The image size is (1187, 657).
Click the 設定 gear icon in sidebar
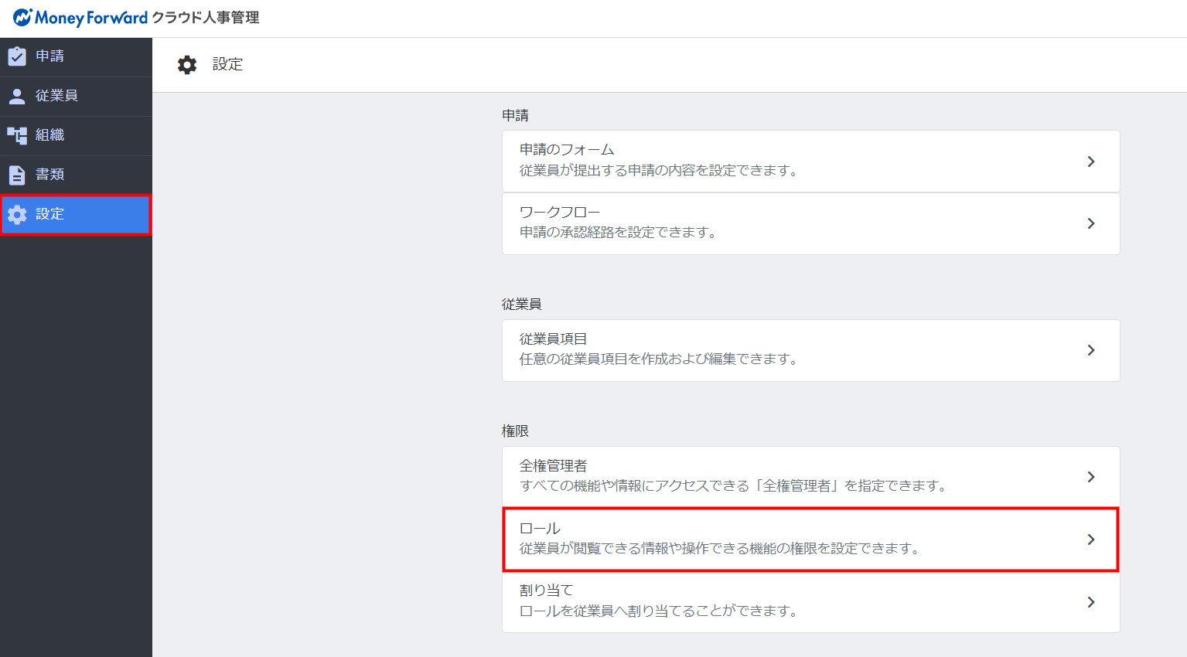tap(17, 214)
